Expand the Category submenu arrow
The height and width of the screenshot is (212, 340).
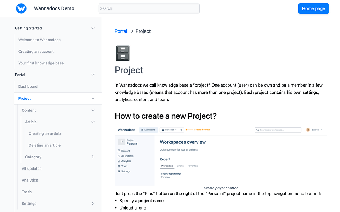coord(93,157)
